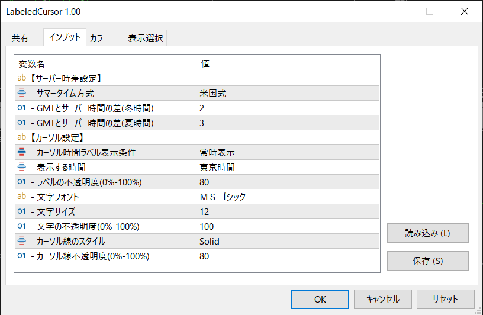The width and height of the screenshot is (483, 315).
Task: Switch to the 共有 tab
Action: click(x=20, y=38)
